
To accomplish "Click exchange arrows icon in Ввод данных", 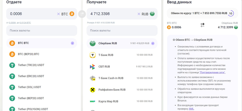I will [202, 25].
